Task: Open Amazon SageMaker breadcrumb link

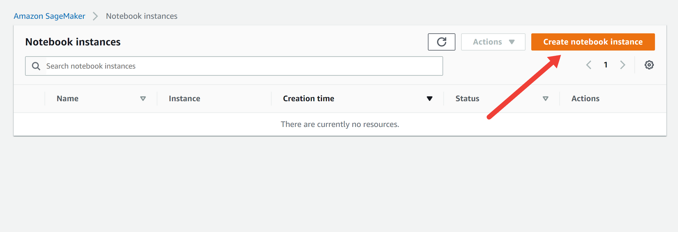Action: click(x=49, y=16)
